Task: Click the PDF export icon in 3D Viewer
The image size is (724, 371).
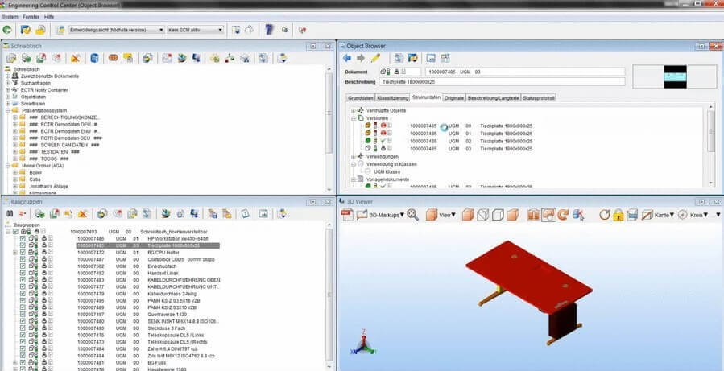Action: coord(347,215)
